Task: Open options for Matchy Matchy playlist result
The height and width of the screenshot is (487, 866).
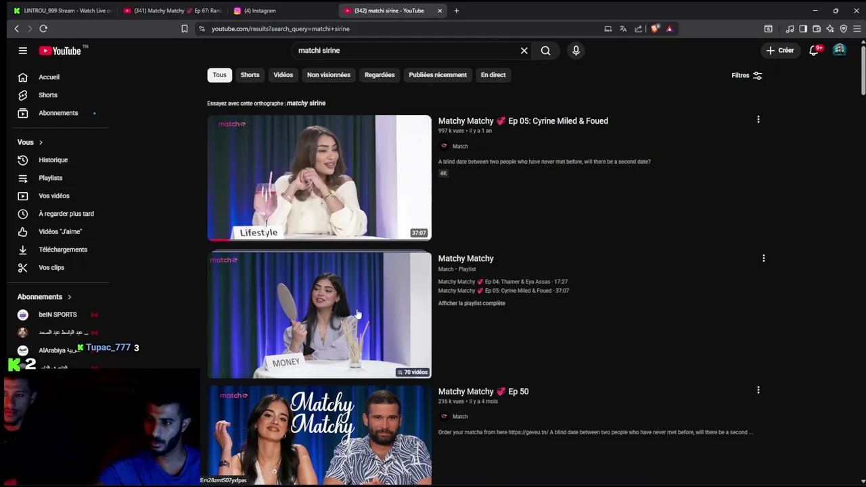Action: (x=763, y=258)
